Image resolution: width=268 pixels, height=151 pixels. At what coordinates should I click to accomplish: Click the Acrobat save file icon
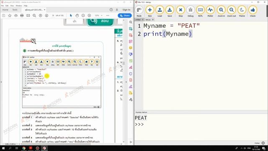[4, 16]
